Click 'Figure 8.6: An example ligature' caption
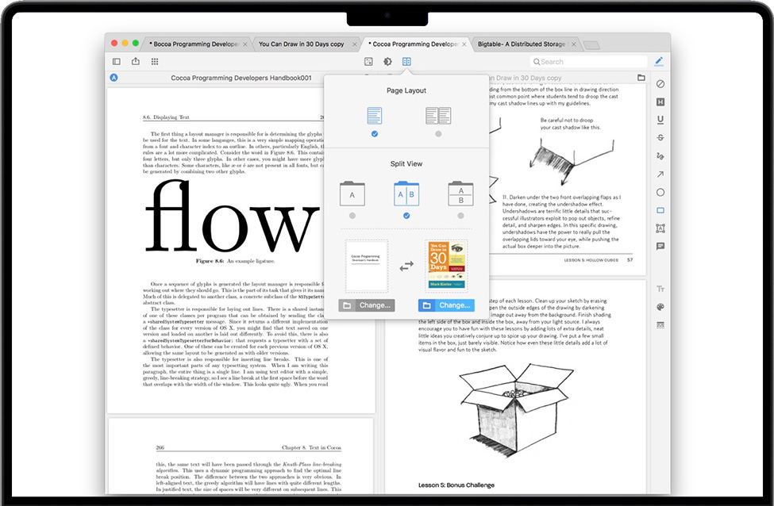 click(x=235, y=261)
